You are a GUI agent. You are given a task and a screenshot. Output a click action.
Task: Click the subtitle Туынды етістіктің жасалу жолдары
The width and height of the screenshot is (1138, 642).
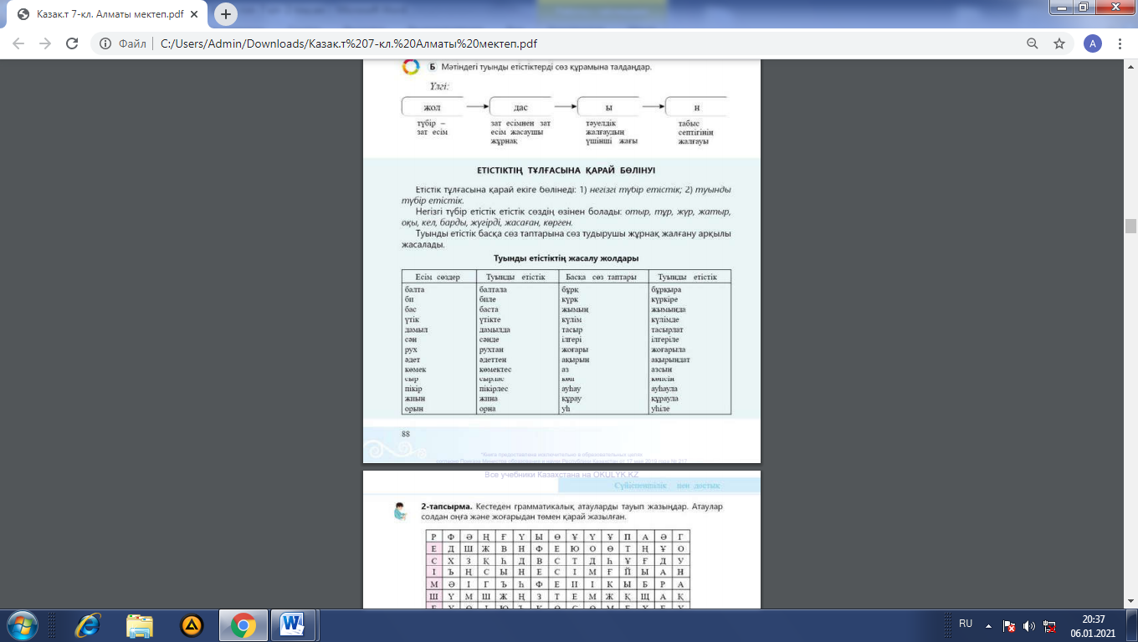click(566, 258)
